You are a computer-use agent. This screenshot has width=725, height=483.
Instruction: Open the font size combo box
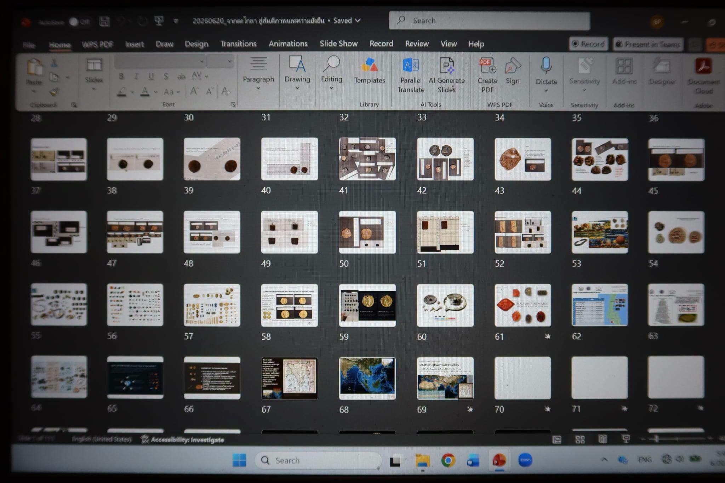pos(219,62)
